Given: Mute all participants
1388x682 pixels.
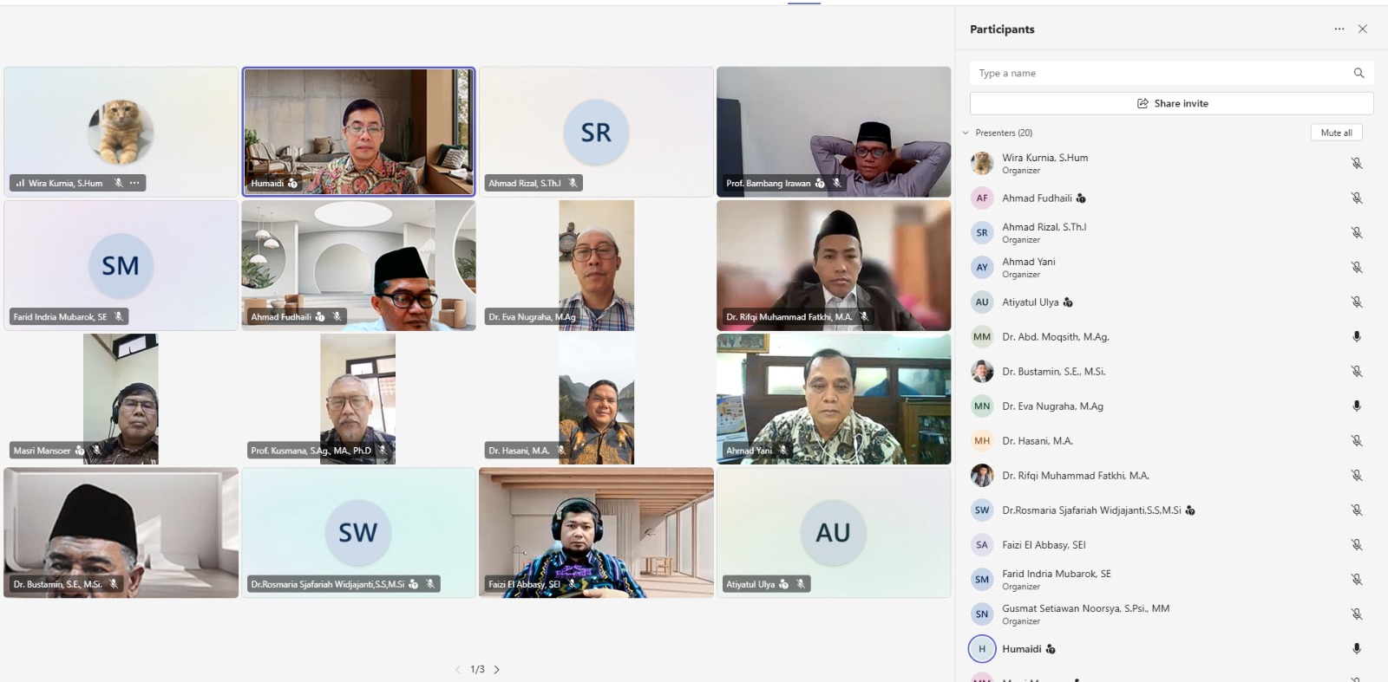Looking at the screenshot, I should 1336,133.
